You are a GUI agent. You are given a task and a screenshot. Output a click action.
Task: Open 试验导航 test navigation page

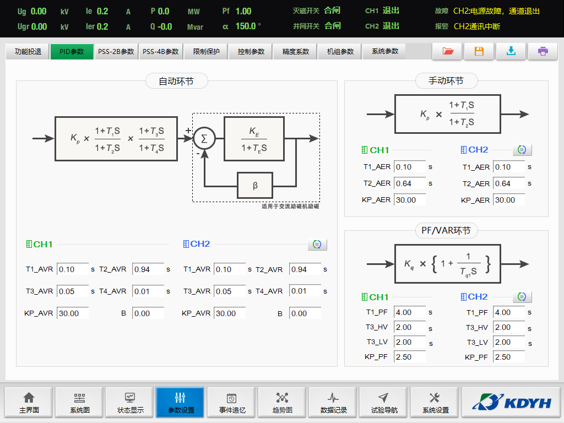pyautogui.click(x=384, y=403)
